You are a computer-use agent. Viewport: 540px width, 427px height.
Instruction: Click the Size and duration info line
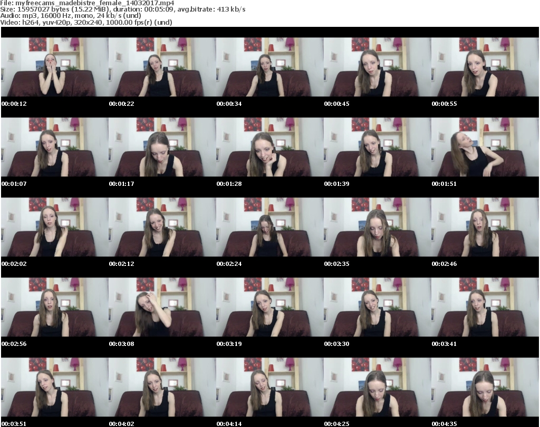pos(122,9)
